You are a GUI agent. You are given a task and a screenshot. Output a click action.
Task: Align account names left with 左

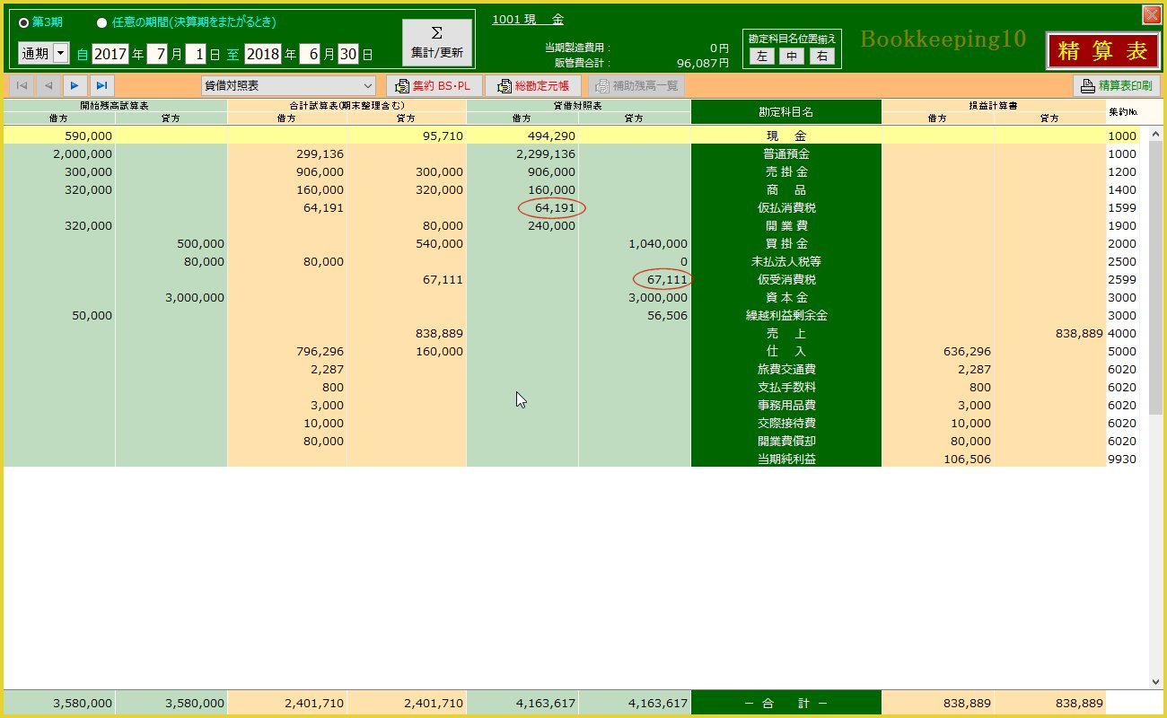coord(761,57)
